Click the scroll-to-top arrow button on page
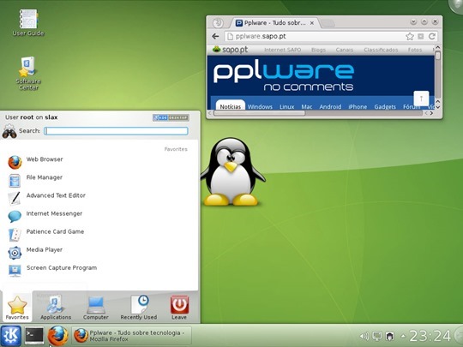This screenshot has height=347, width=463. (421, 99)
